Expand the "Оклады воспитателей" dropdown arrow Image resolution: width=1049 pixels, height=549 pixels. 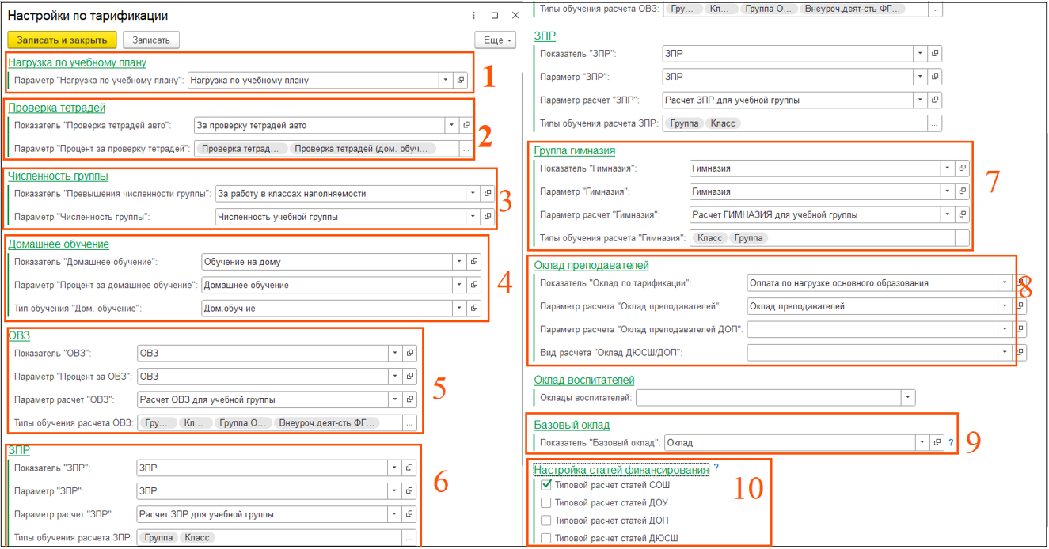click(x=908, y=398)
